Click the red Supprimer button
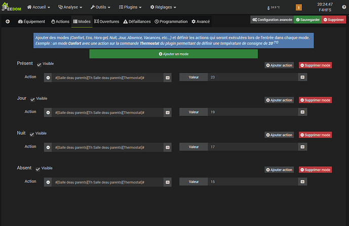 tap(334, 20)
